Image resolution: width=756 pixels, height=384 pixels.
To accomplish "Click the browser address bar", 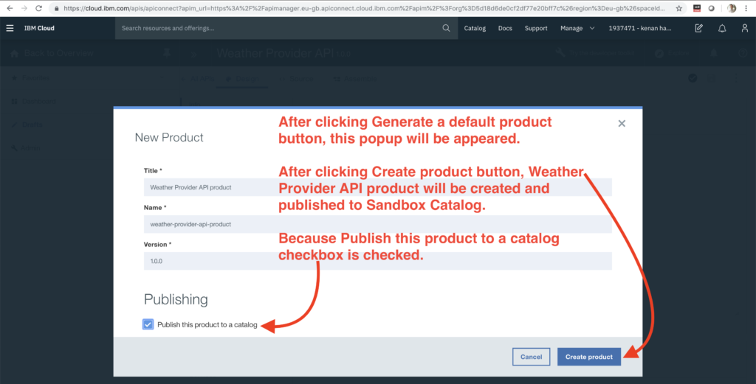I will 364,8.
